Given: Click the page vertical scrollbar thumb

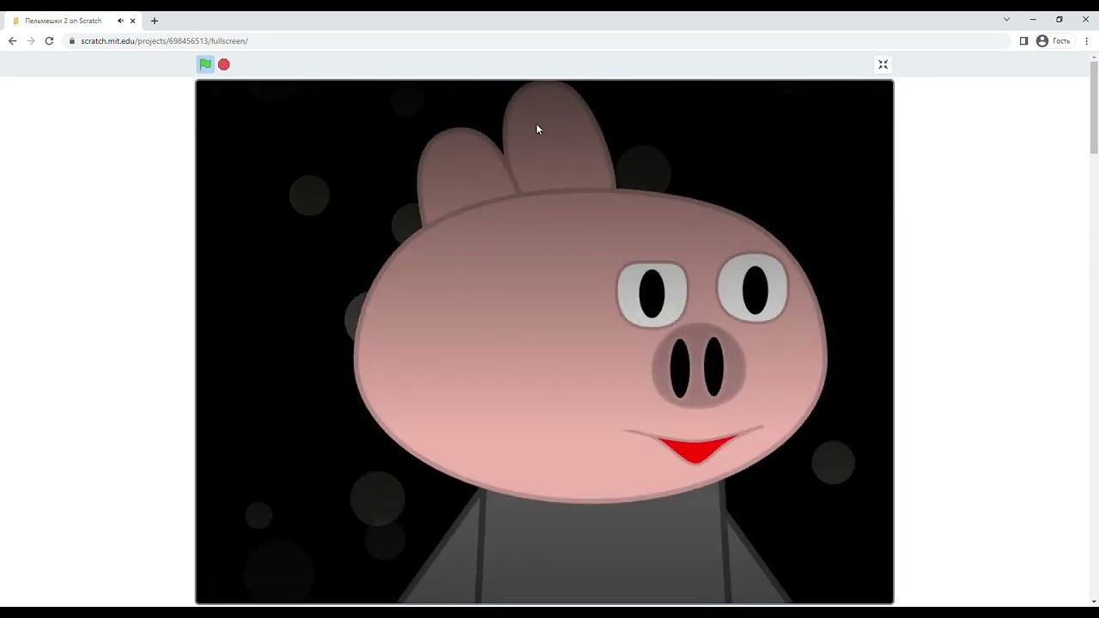Looking at the screenshot, I should [x=1094, y=107].
